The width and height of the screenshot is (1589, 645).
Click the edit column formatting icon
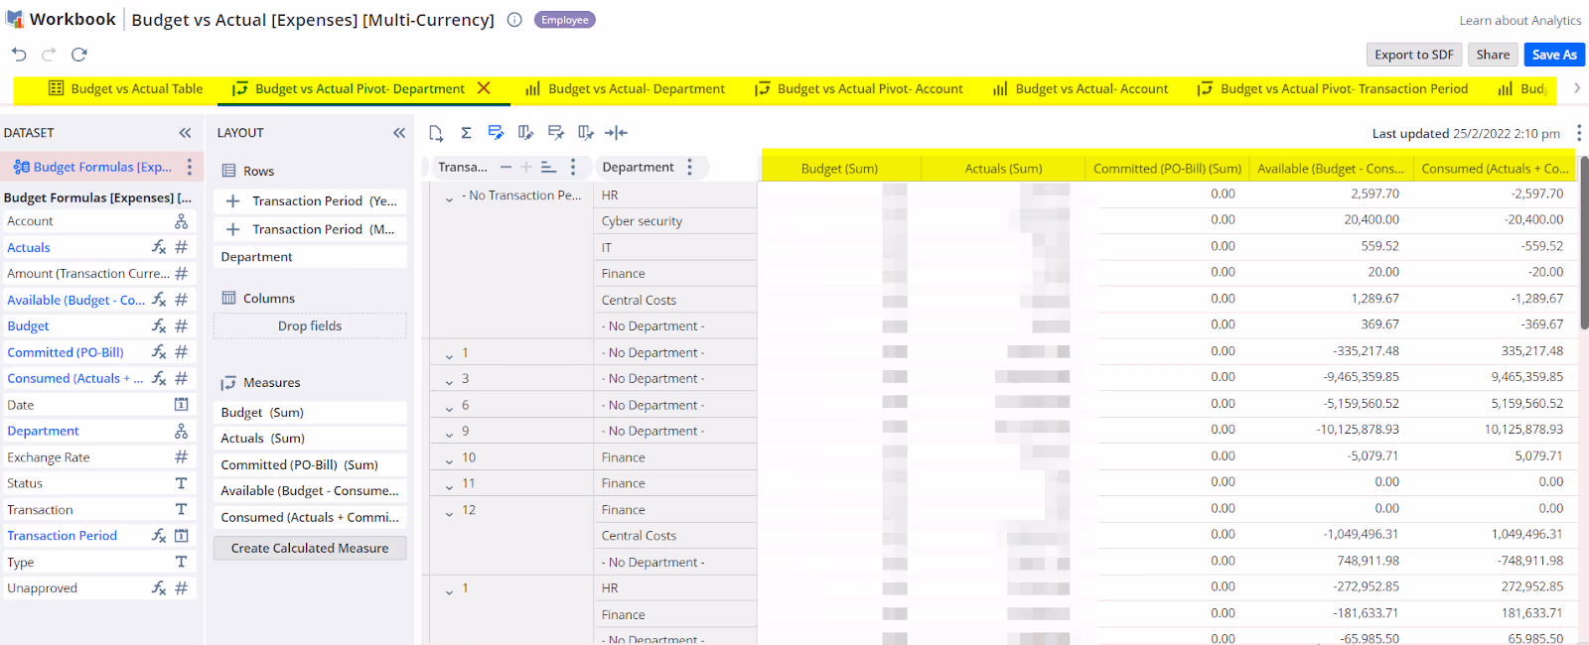click(525, 132)
